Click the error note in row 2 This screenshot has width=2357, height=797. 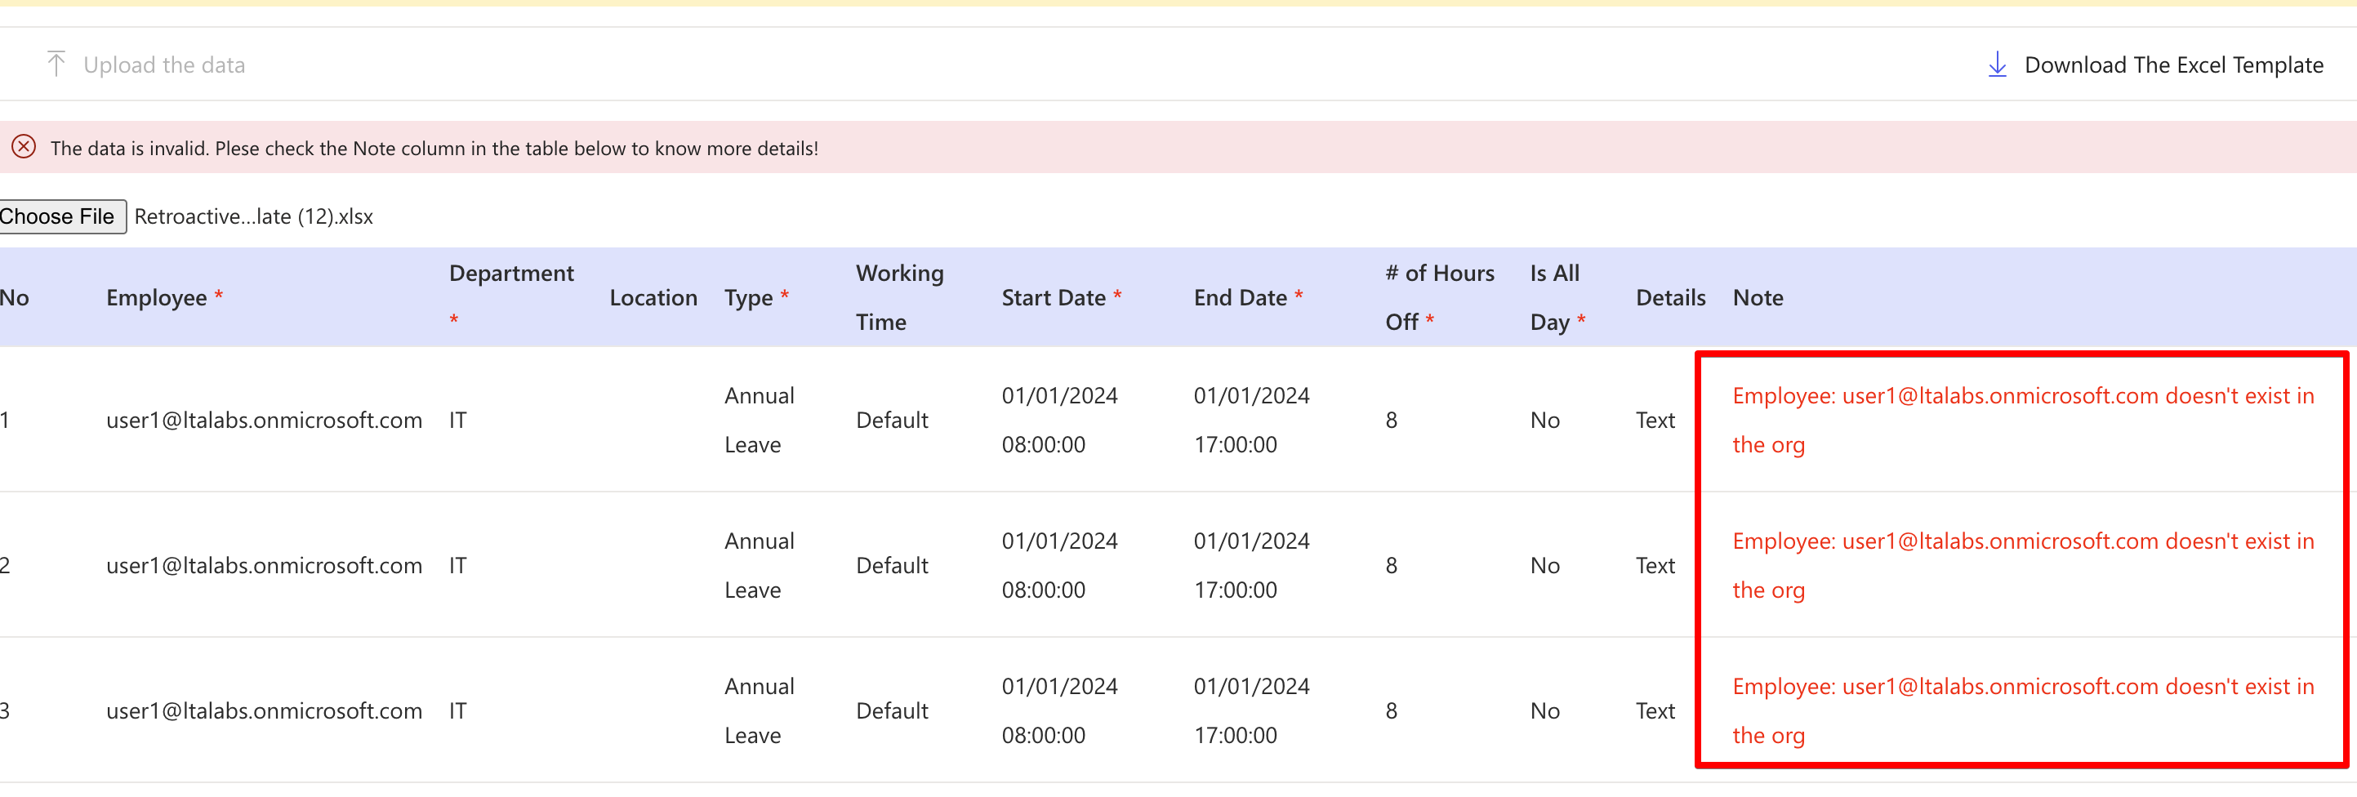2022,564
